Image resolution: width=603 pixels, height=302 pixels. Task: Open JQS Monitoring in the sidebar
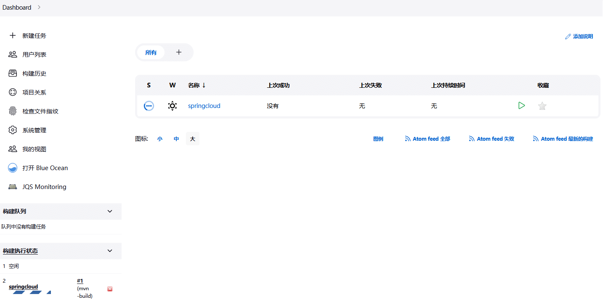(x=45, y=187)
